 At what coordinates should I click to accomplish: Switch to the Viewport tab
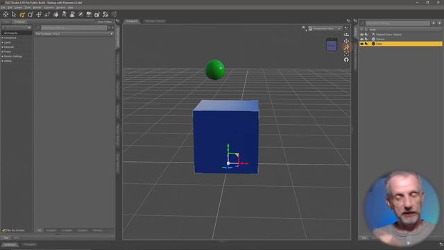(132, 22)
